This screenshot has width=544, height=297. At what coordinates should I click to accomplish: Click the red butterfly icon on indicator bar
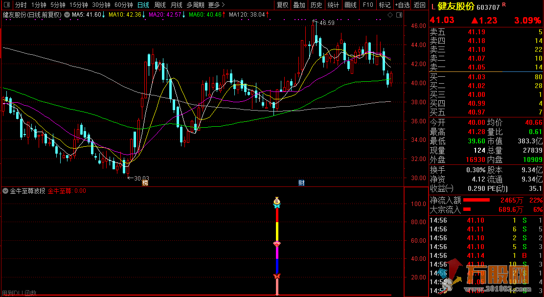277,277
